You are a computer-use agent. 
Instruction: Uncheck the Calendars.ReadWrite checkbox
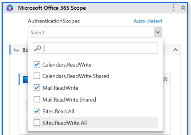pos(37,64)
